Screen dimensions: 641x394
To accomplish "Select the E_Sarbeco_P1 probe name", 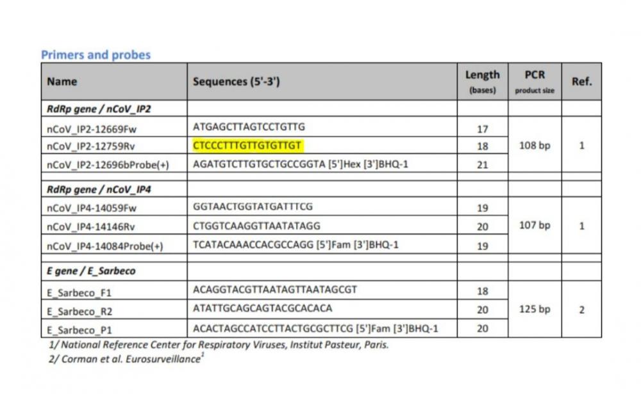I will [x=79, y=329].
